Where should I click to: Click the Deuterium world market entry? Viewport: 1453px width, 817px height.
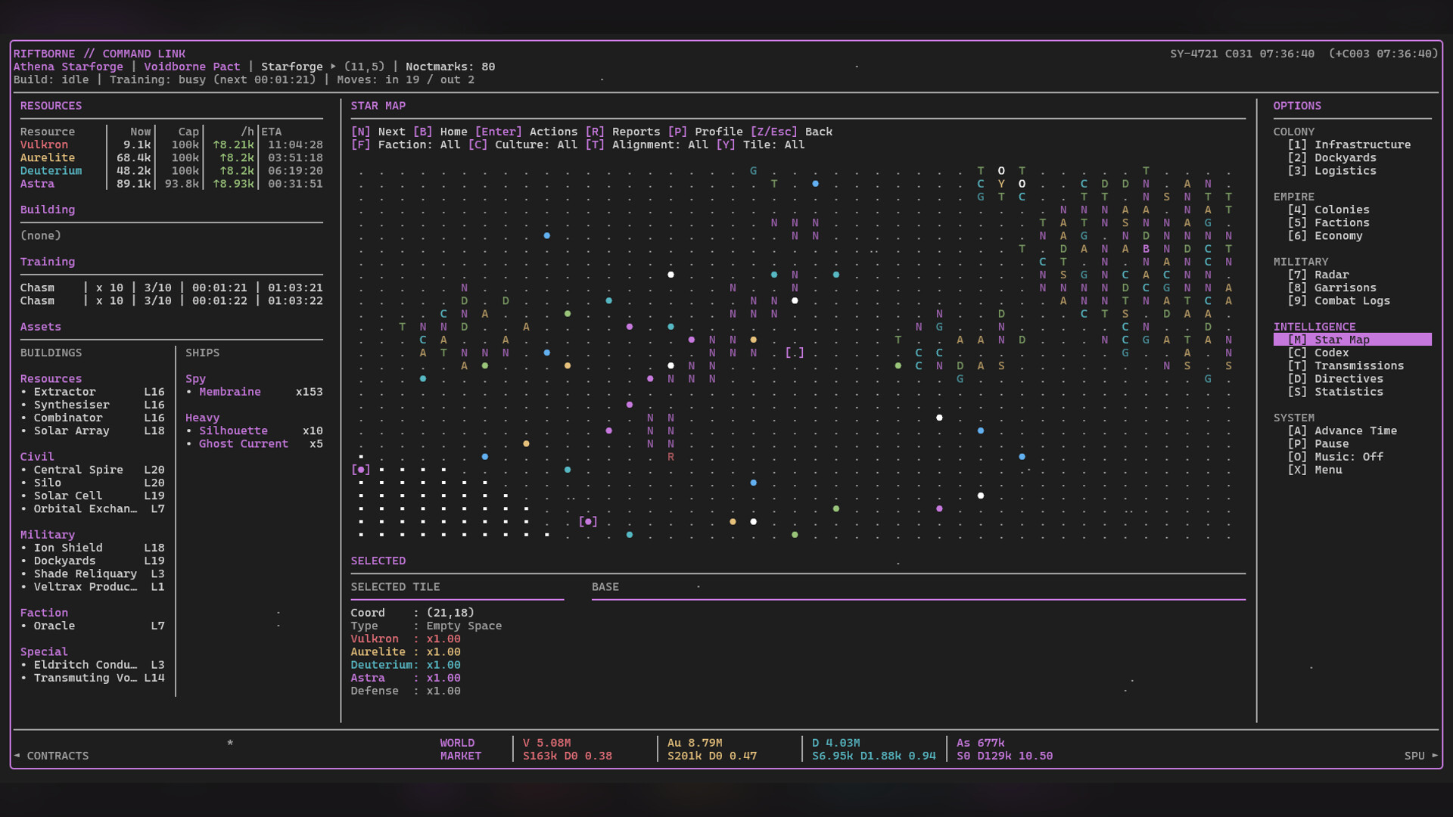click(x=874, y=749)
